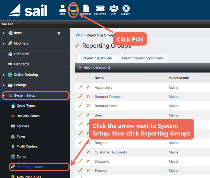Select the Appetizers name cell
The height and width of the screenshot is (178, 210).
pyautogui.click(x=104, y=87)
